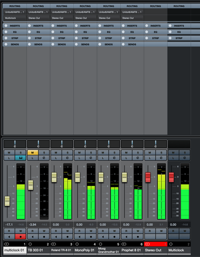Expand SENDS section on Prophet 8 01 channel
200x257 pixels.
pyautogui.click(x=132, y=45)
